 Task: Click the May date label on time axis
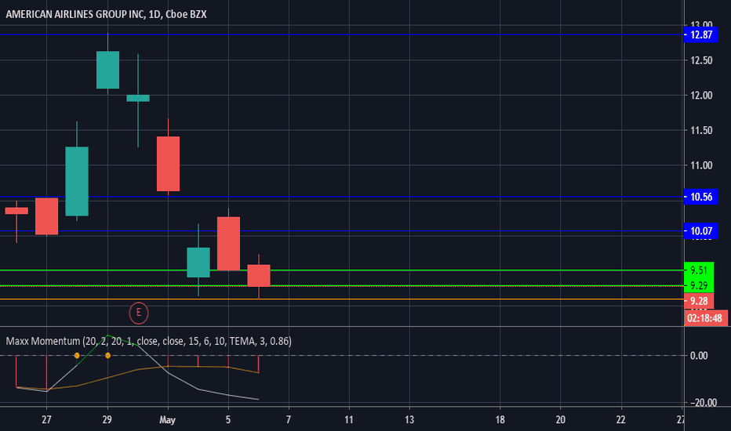pyautogui.click(x=167, y=420)
